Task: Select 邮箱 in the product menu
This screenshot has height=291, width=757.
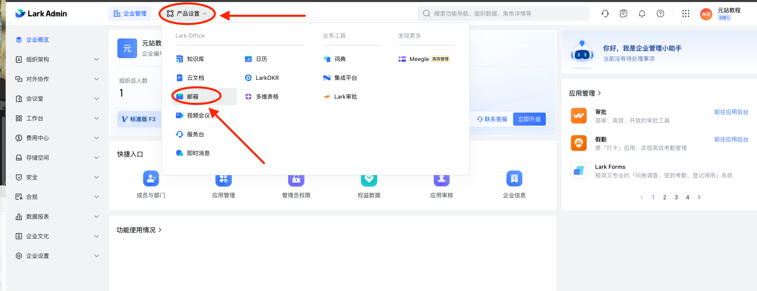Action: [x=204, y=97]
